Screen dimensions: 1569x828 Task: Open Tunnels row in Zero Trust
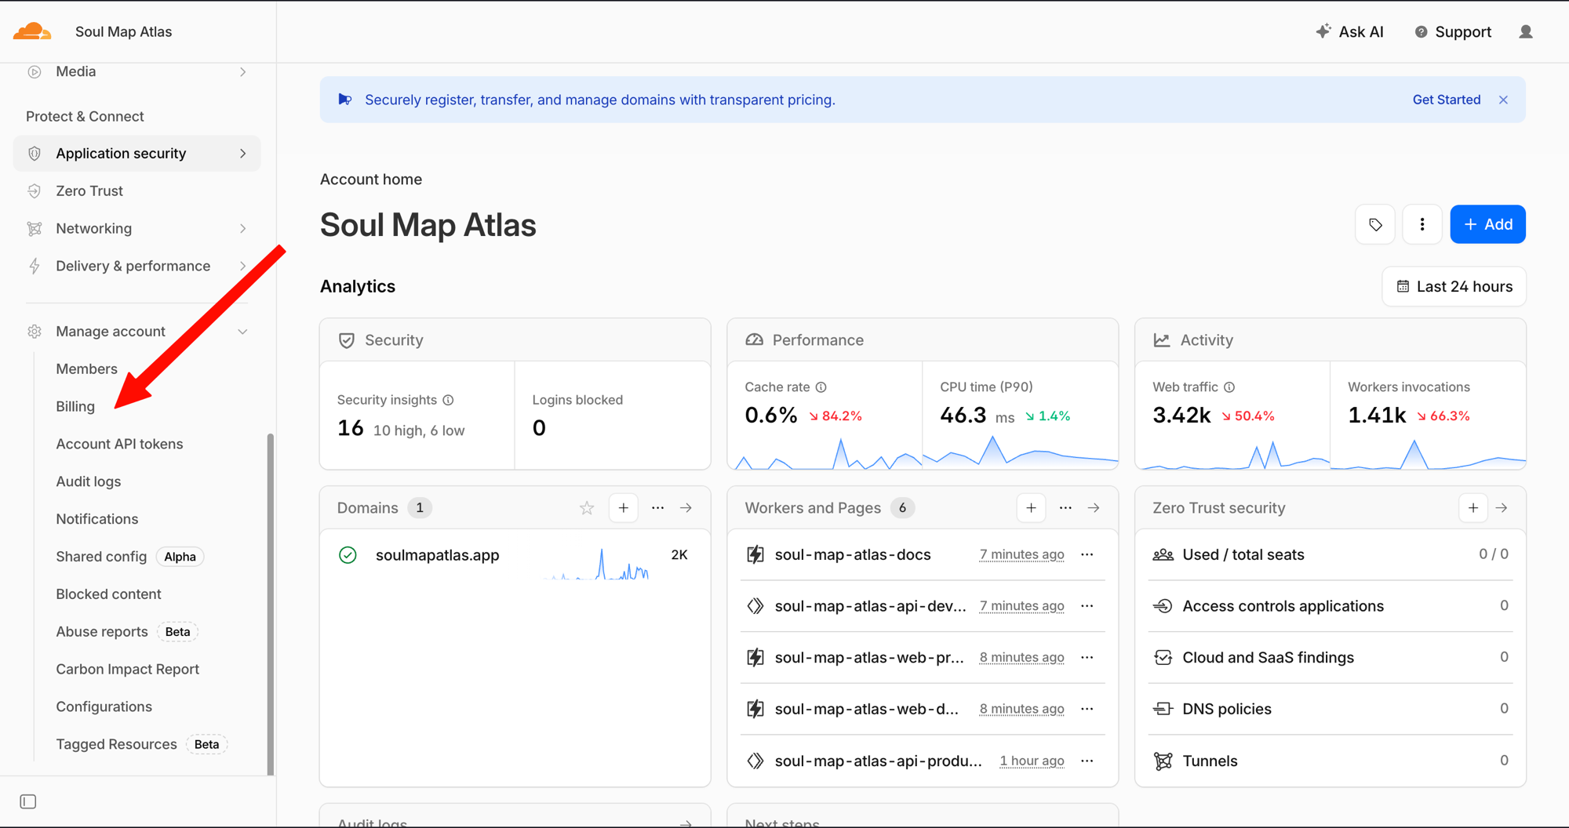[1331, 761]
